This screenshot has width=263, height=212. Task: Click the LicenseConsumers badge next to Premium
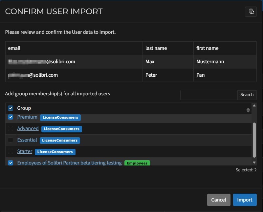point(60,117)
